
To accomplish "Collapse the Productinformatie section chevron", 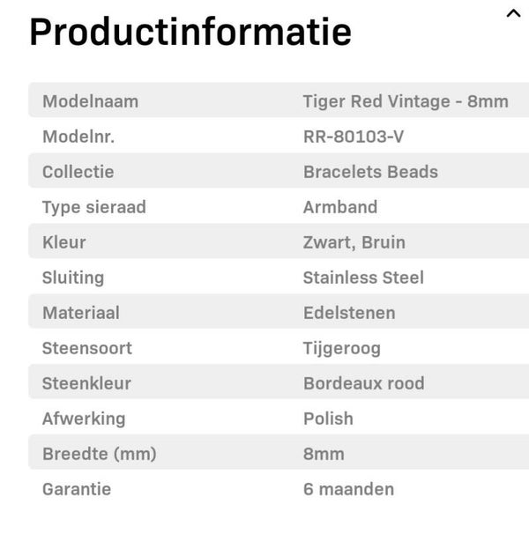I will pos(513,14).
